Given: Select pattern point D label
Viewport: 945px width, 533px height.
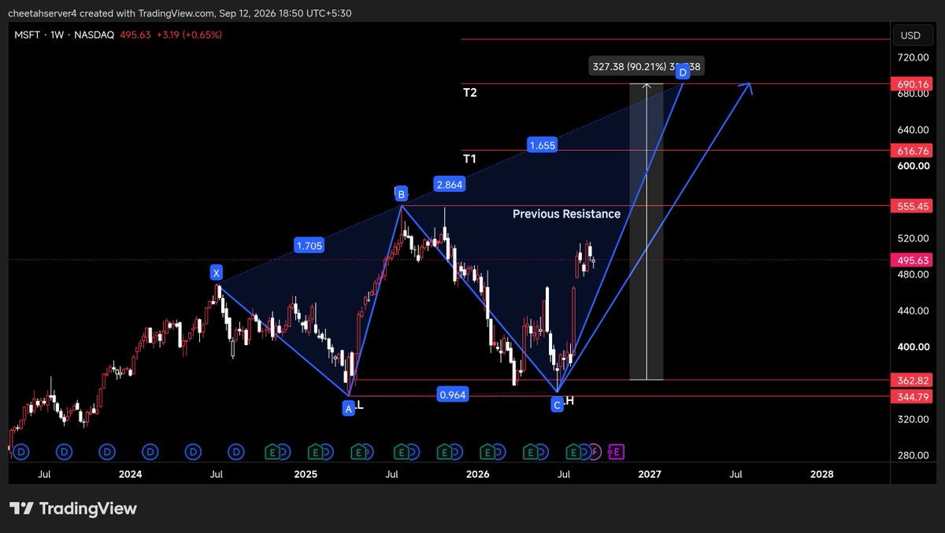Looking at the screenshot, I should (683, 72).
